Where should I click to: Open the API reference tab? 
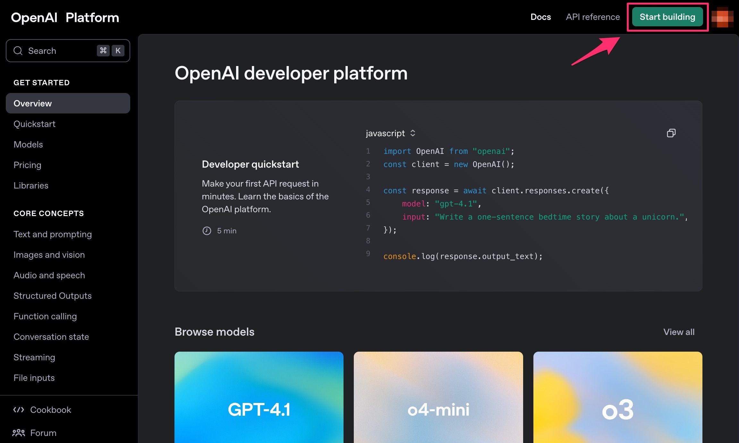pos(593,17)
